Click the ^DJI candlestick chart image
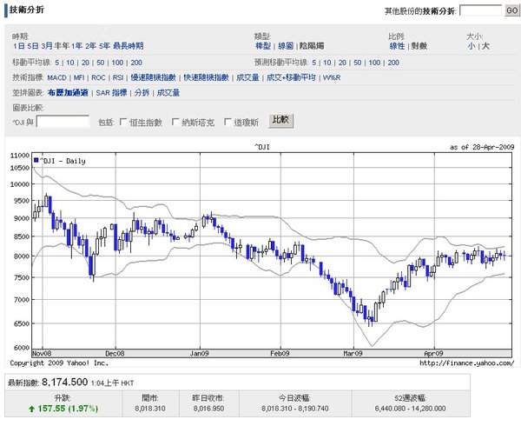 click(x=262, y=255)
